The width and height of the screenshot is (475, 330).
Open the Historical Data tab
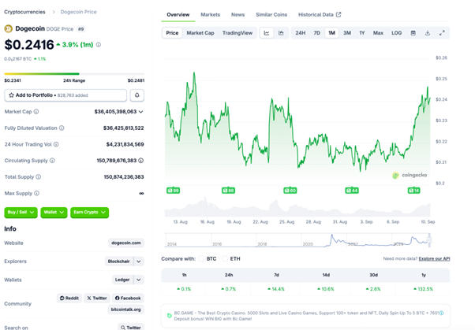click(320, 14)
